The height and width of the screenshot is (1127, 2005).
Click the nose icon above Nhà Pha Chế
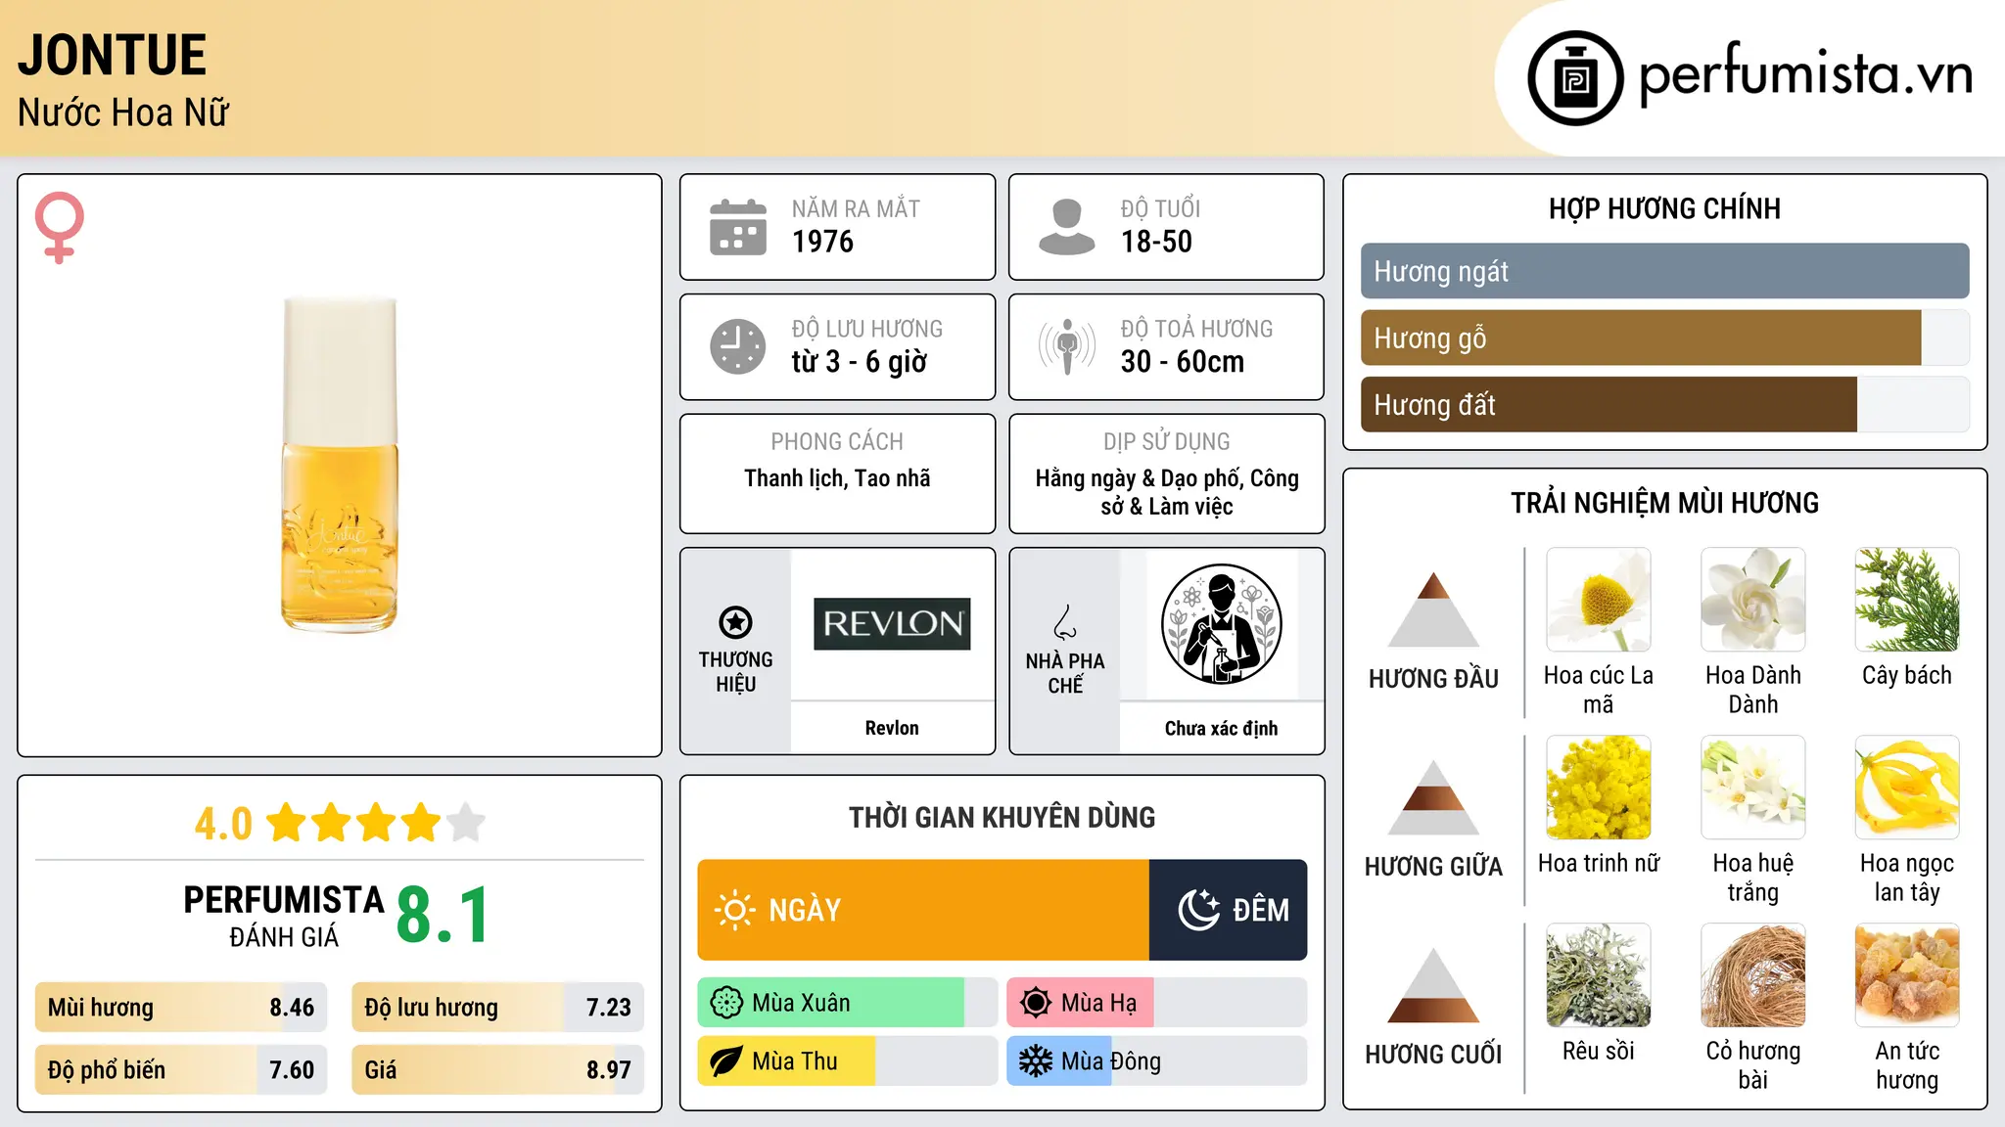coord(1065,622)
